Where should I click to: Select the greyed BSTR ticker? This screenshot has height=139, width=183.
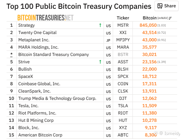click(123, 55)
